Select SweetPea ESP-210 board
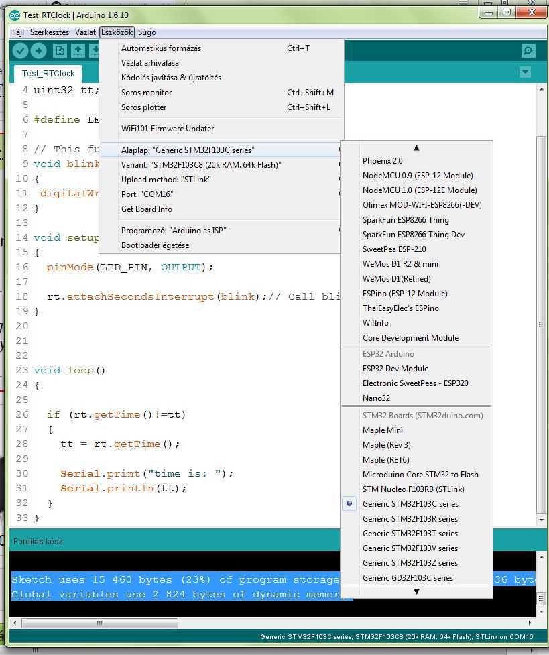Viewport: 549px width, 655px height. (416, 249)
